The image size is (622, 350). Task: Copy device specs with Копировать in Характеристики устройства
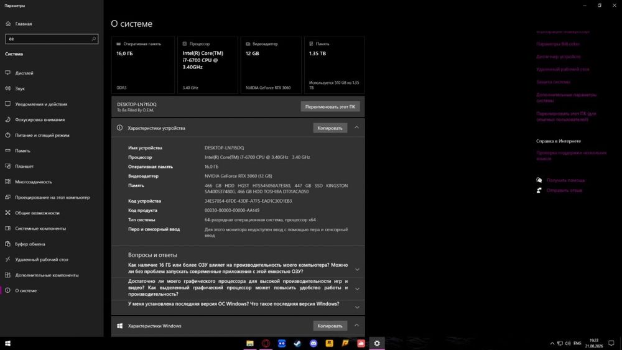tap(330, 128)
